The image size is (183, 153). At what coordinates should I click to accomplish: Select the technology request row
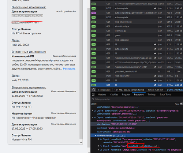(x=137, y=31)
